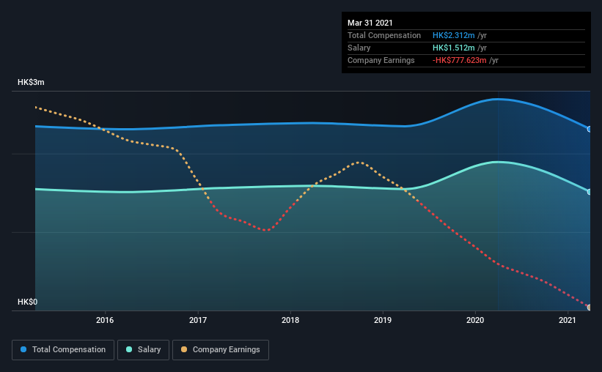Toggle the Salary legend button
Viewport: 602px width, 372px height.
pos(143,350)
